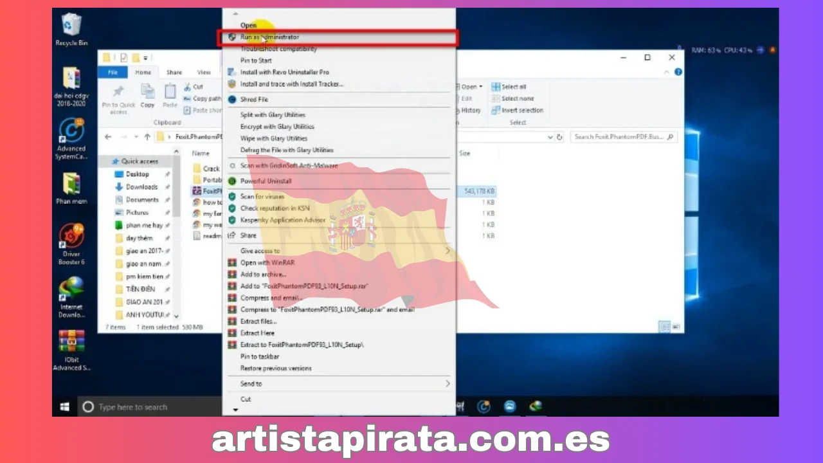The image size is (823, 463).
Task: Click the Cut scissors in Explorer ribbon
Action: 187,87
